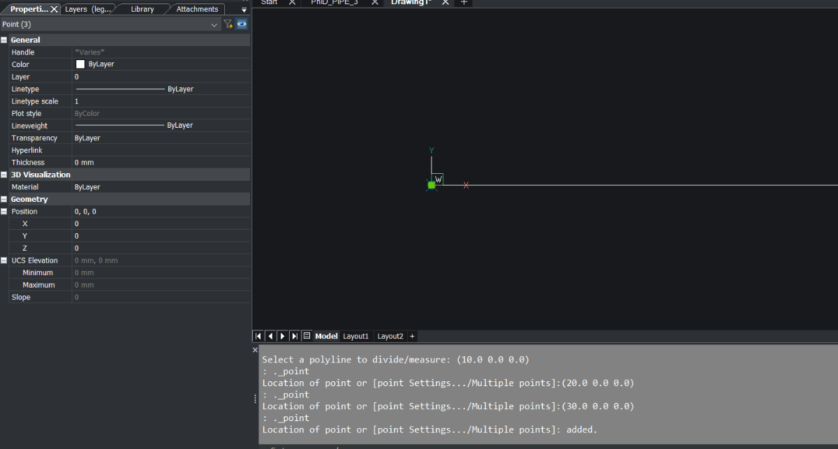Collapse the Geometry section
The width and height of the screenshot is (838, 449).
[4, 200]
